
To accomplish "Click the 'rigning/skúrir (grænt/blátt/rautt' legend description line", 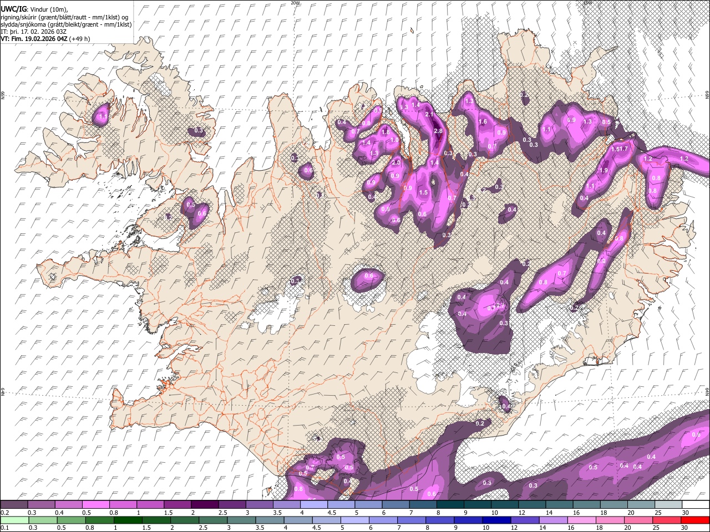I will (64, 17).
